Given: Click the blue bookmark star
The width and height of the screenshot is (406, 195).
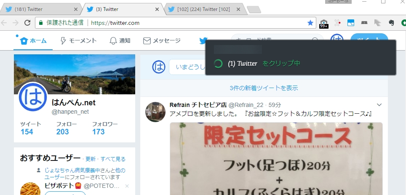Looking at the screenshot, I should click(310, 23).
